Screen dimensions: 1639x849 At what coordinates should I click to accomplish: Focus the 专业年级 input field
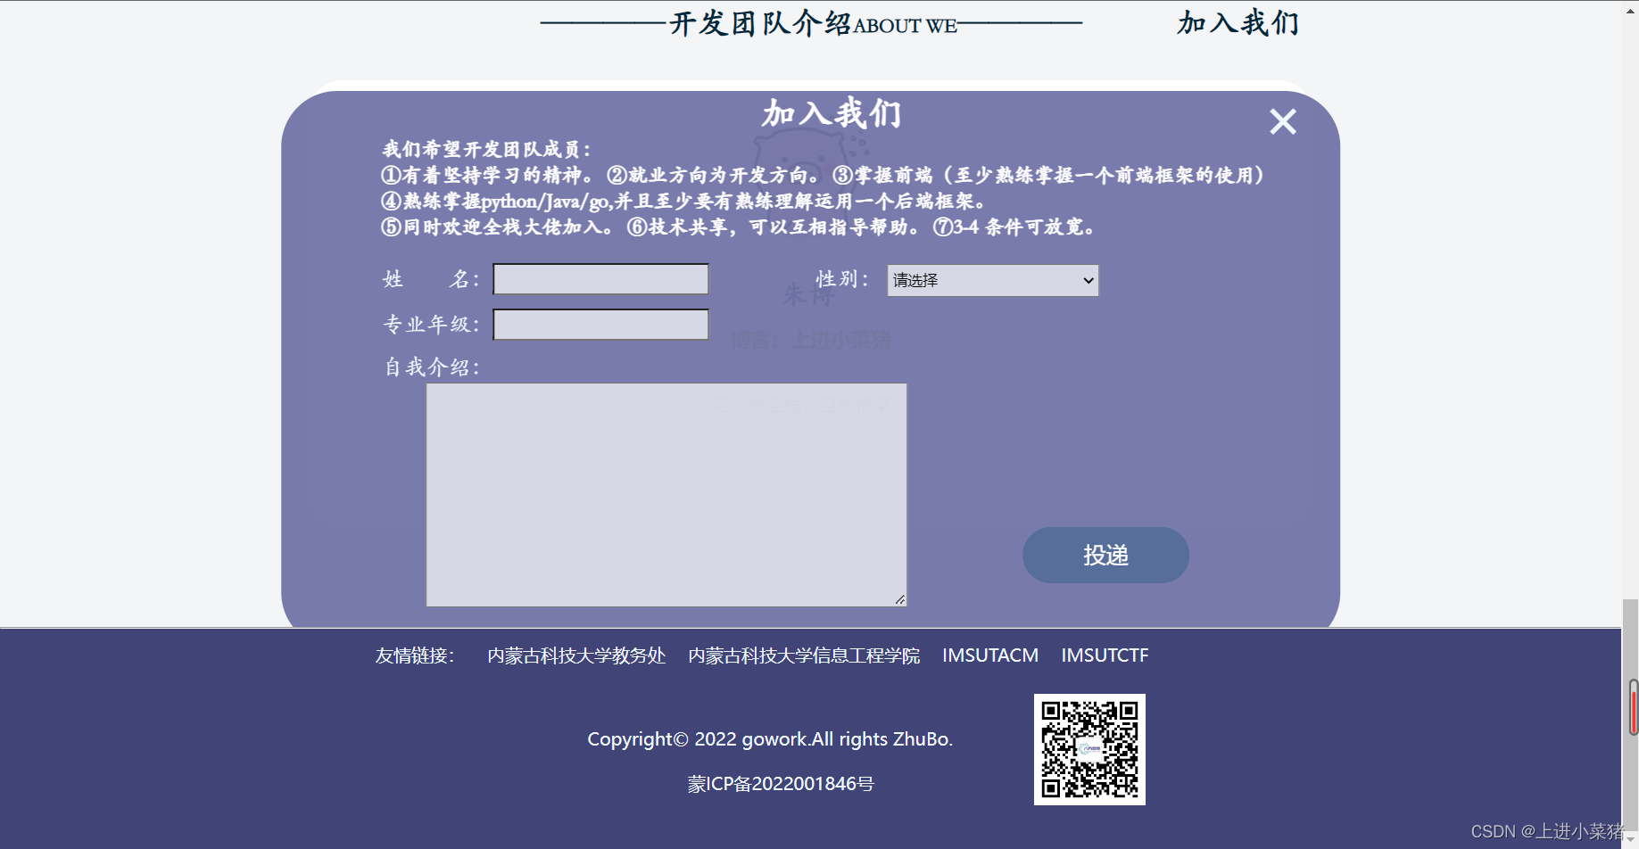601,325
